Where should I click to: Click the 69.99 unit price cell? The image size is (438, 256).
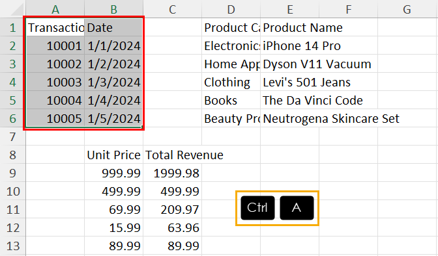[x=113, y=209]
